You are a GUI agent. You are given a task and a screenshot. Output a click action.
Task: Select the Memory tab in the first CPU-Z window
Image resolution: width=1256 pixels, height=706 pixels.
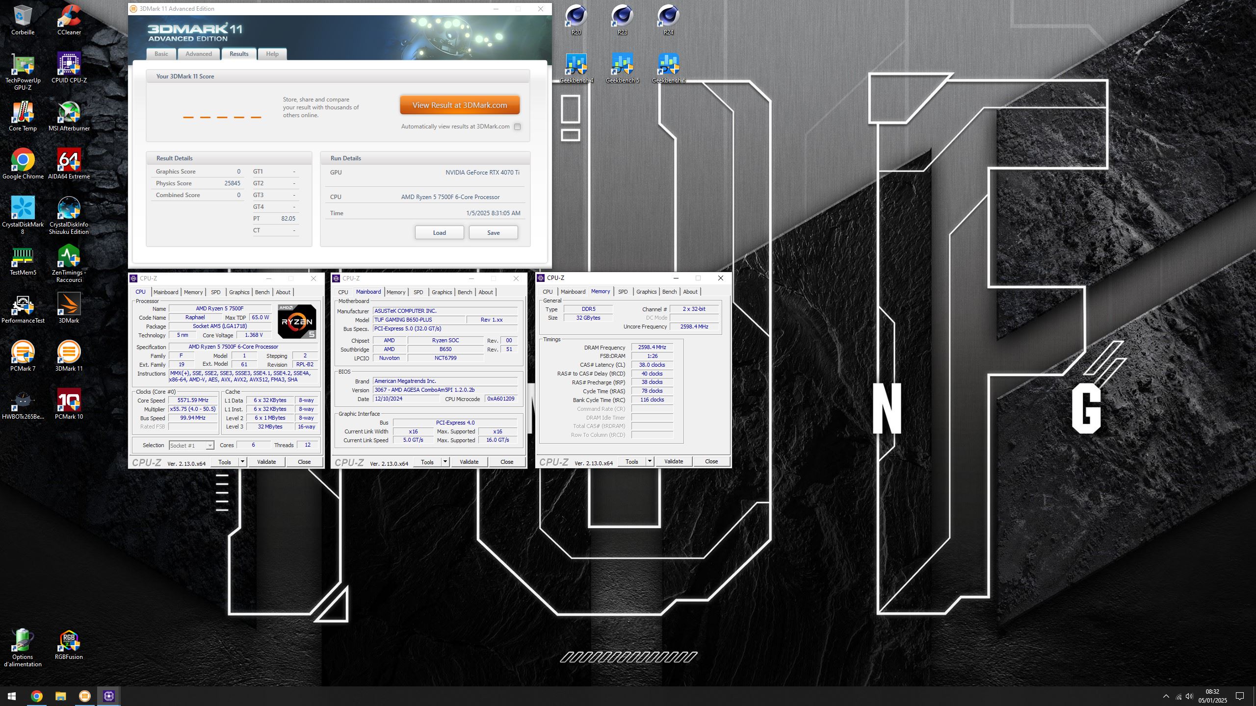point(193,292)
